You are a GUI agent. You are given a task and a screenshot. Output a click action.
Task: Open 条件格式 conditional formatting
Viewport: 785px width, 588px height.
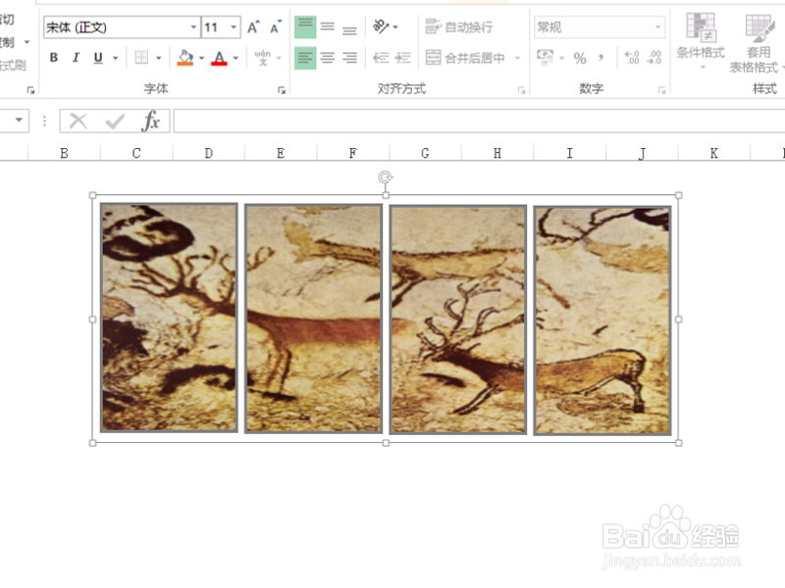click(701, 40)
